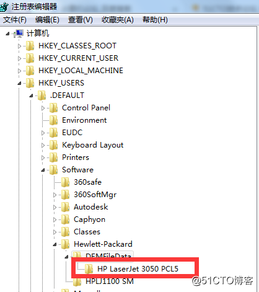Click the HKEY_USERS folder icon
Image resolution: width=259 pixels, height=292 pixels.
[30, 83]
